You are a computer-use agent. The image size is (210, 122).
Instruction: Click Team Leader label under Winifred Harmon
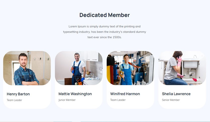(118, 100)
